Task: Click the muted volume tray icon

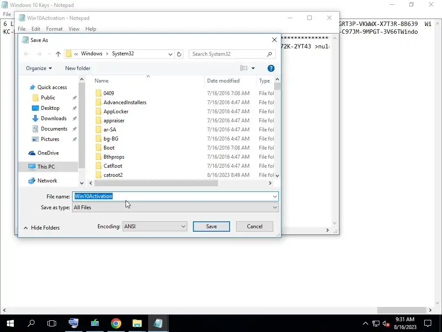Action: [x=386, y=323]
